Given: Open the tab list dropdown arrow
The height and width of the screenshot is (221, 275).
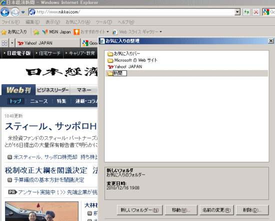Looking at the screenshot, I should pyautogui.click(x=12, y=43).
